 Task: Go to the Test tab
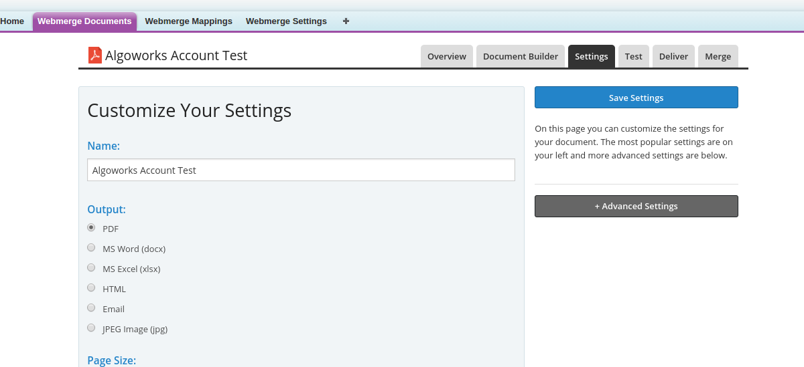pos(633,57)
